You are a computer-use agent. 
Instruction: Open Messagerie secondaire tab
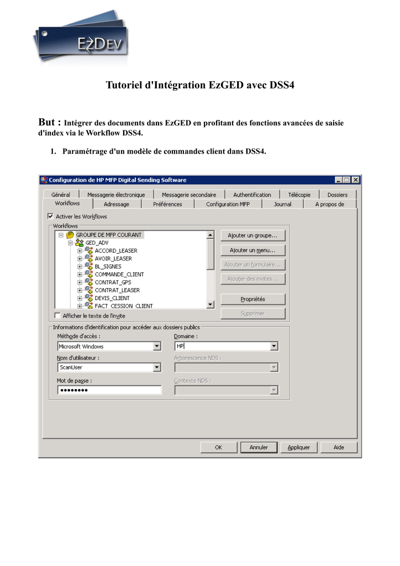click(189, 195)
